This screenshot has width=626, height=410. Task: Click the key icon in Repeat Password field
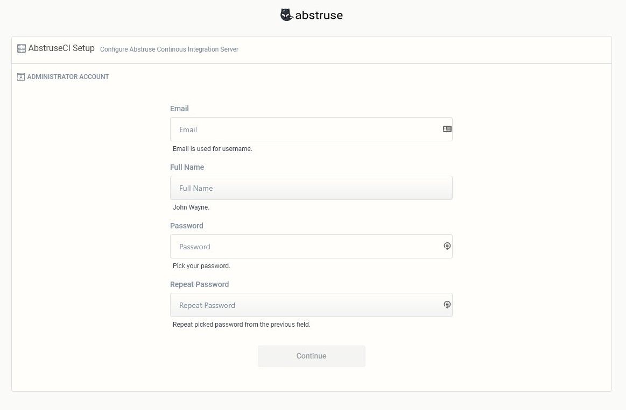click(x=447, y=305)
